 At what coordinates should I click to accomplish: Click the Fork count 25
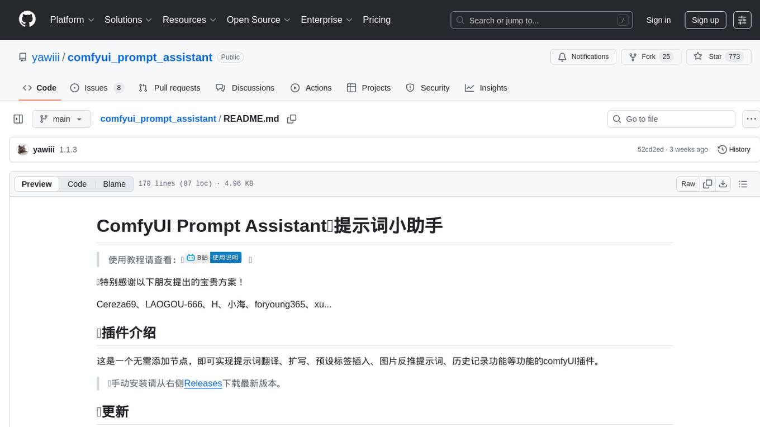[666, 57]
